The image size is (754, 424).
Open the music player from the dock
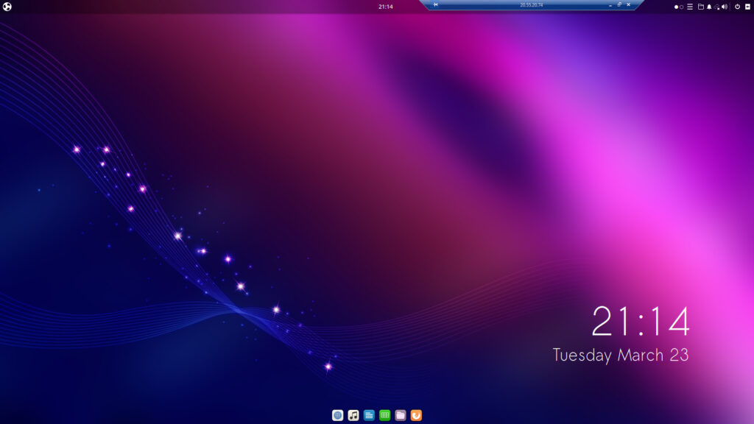(352, 414)
